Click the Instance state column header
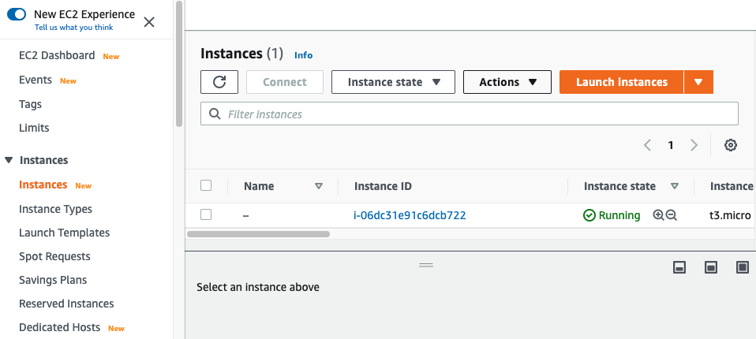The width and height of the screenshot is (756, 339). (x=619, y=186)
